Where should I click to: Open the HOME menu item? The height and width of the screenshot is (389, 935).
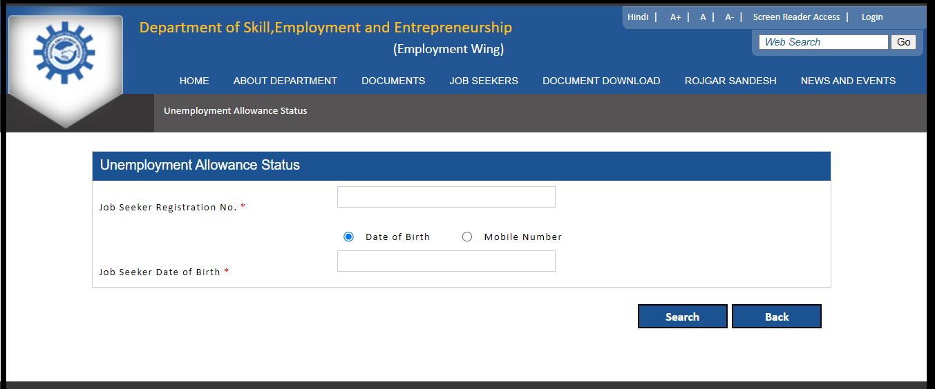194,81
